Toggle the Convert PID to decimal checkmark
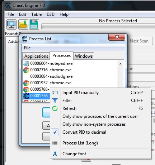Image resolution: width=155 pixels, height=165 pixels. click(55, 132)
